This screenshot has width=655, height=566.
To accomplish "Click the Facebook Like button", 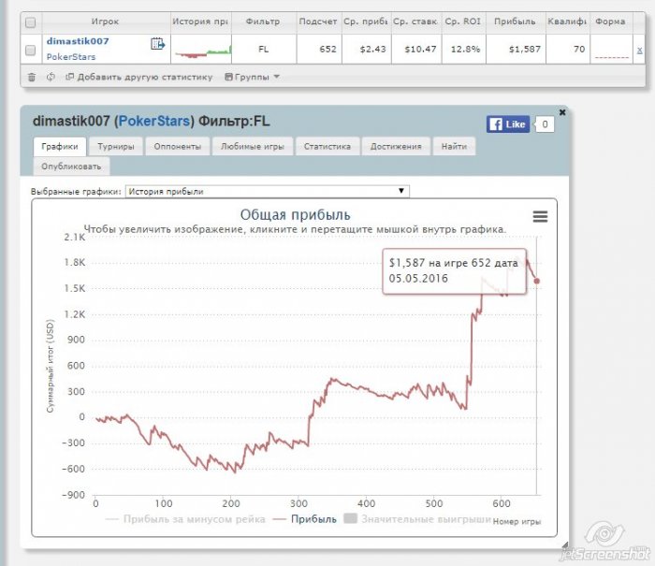I will tap(507, 124).
